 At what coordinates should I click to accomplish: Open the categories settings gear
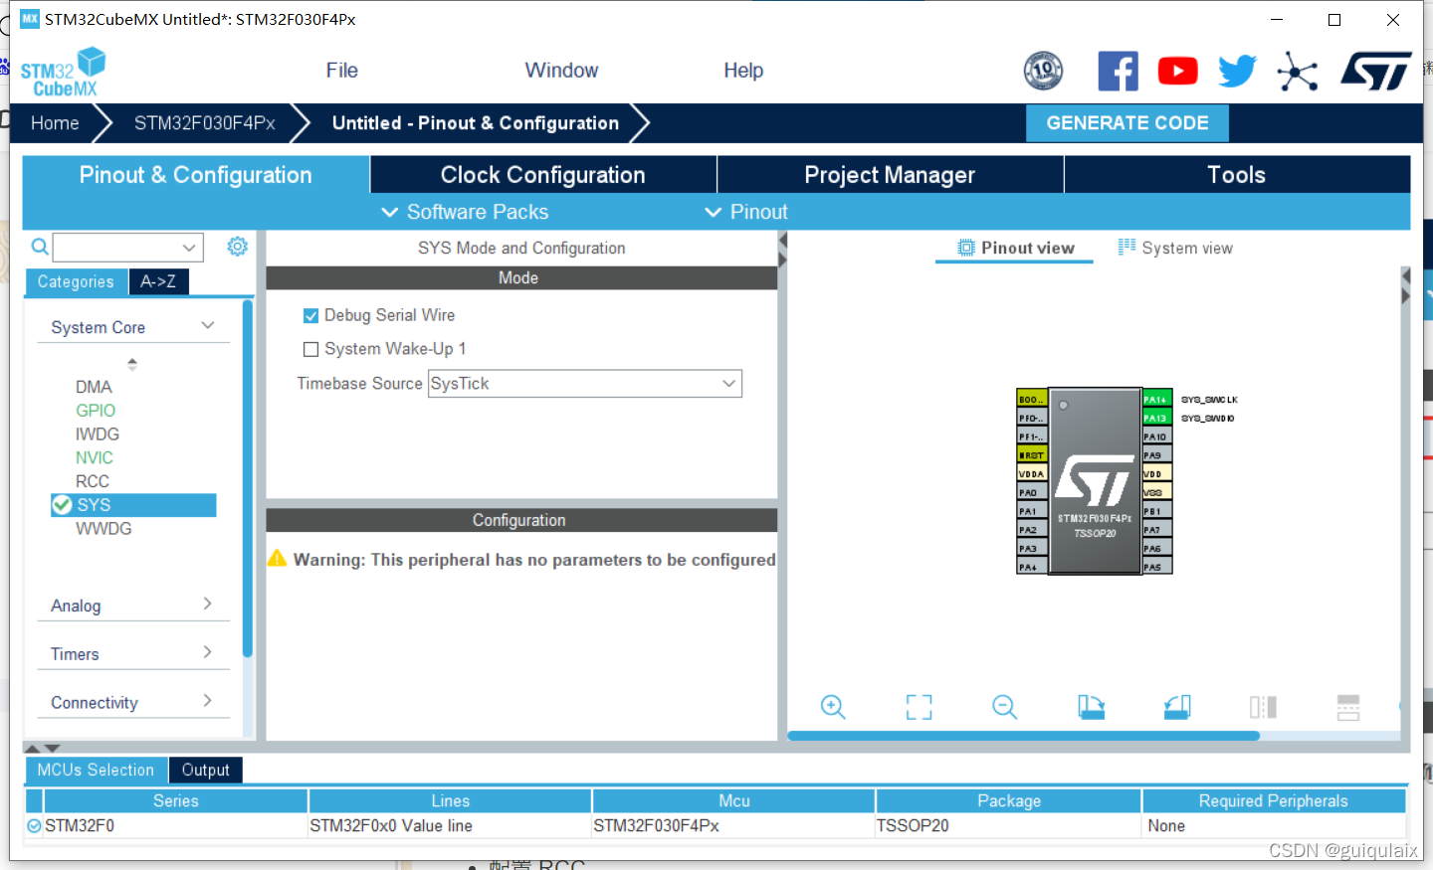point(237,247)
